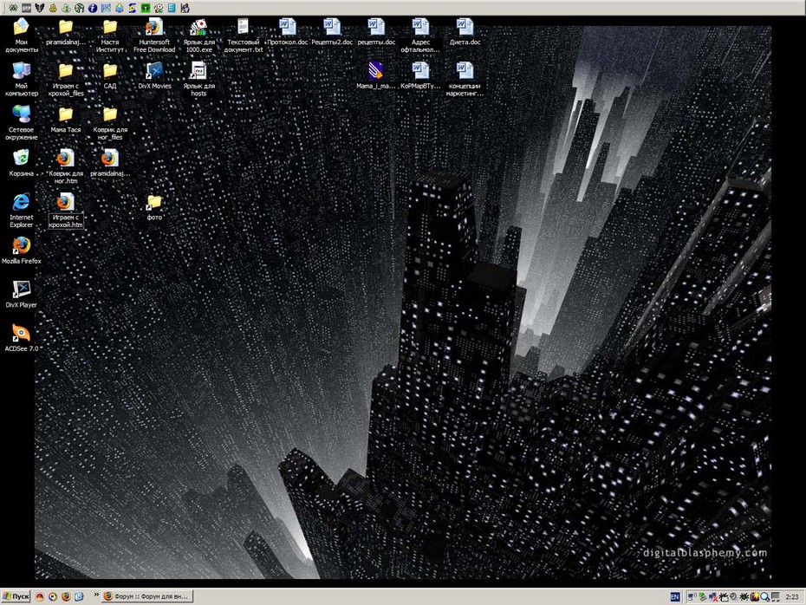
Task: Select the DivX Movies shortcut
Action: 154,75
